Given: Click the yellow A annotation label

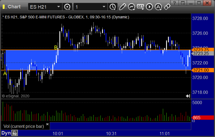Looking at the screenshot, I should click(5, 74).
